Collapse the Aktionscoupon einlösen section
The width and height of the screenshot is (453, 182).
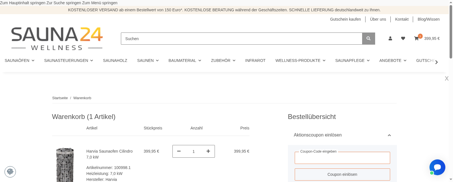pos(389,135)
